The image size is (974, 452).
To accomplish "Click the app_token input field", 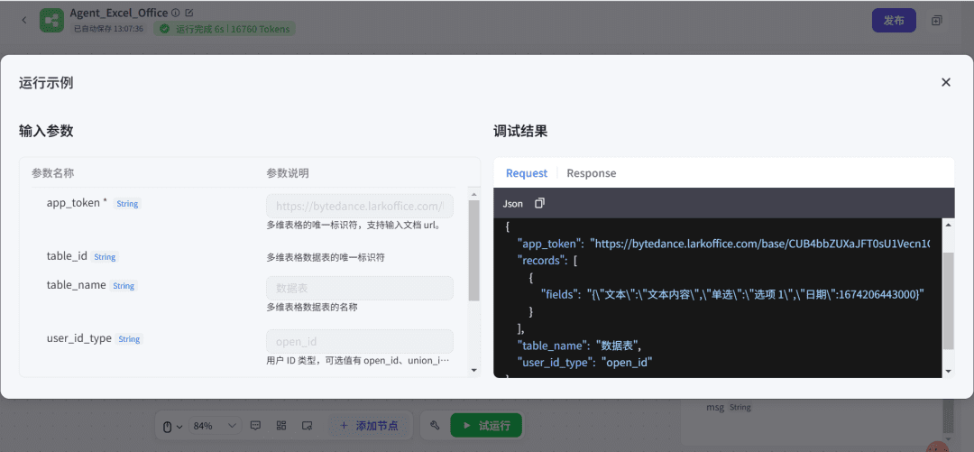I will (359, 207).
